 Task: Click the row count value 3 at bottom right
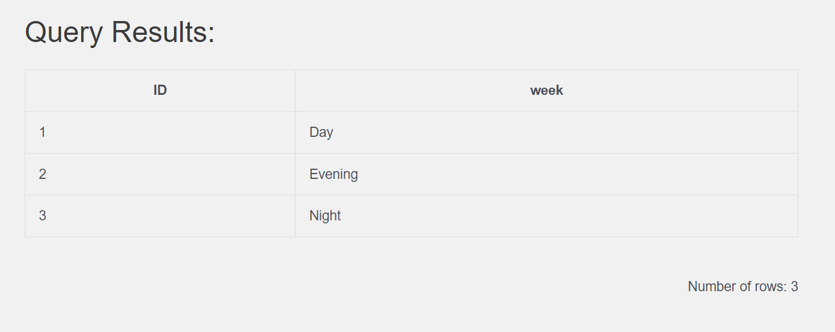(794, 286)
